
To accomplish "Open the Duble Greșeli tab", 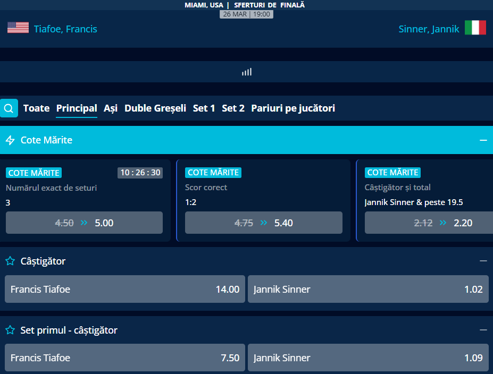I will click(155, 108).
